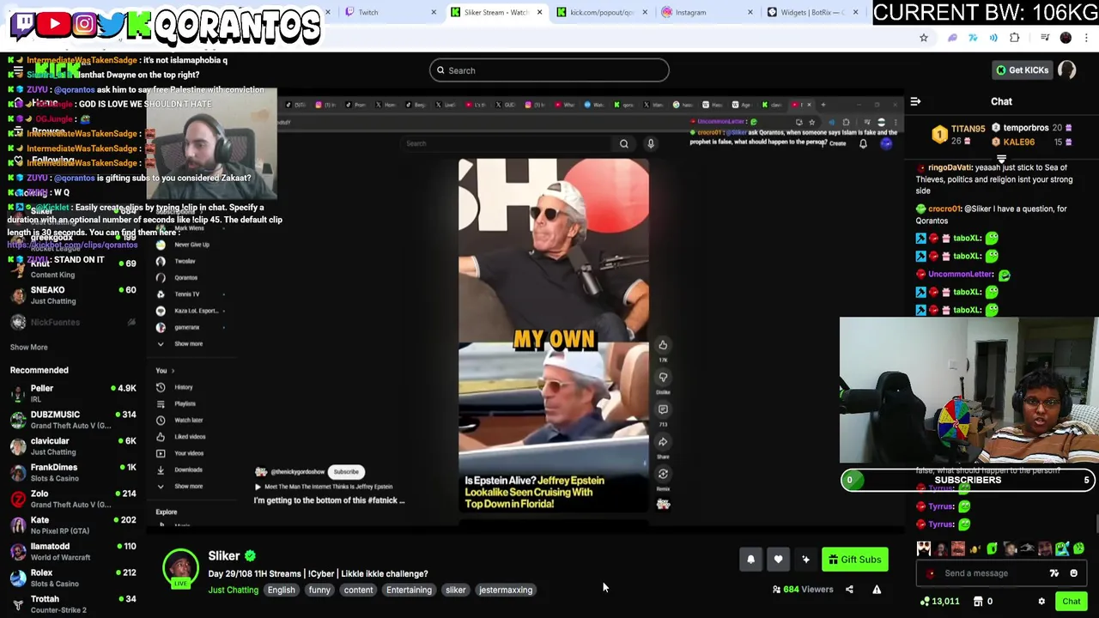Open recommended channel Trottah
Image resolution: width=1099 pixels, height=618 pixels.
[x=73, y=604]
